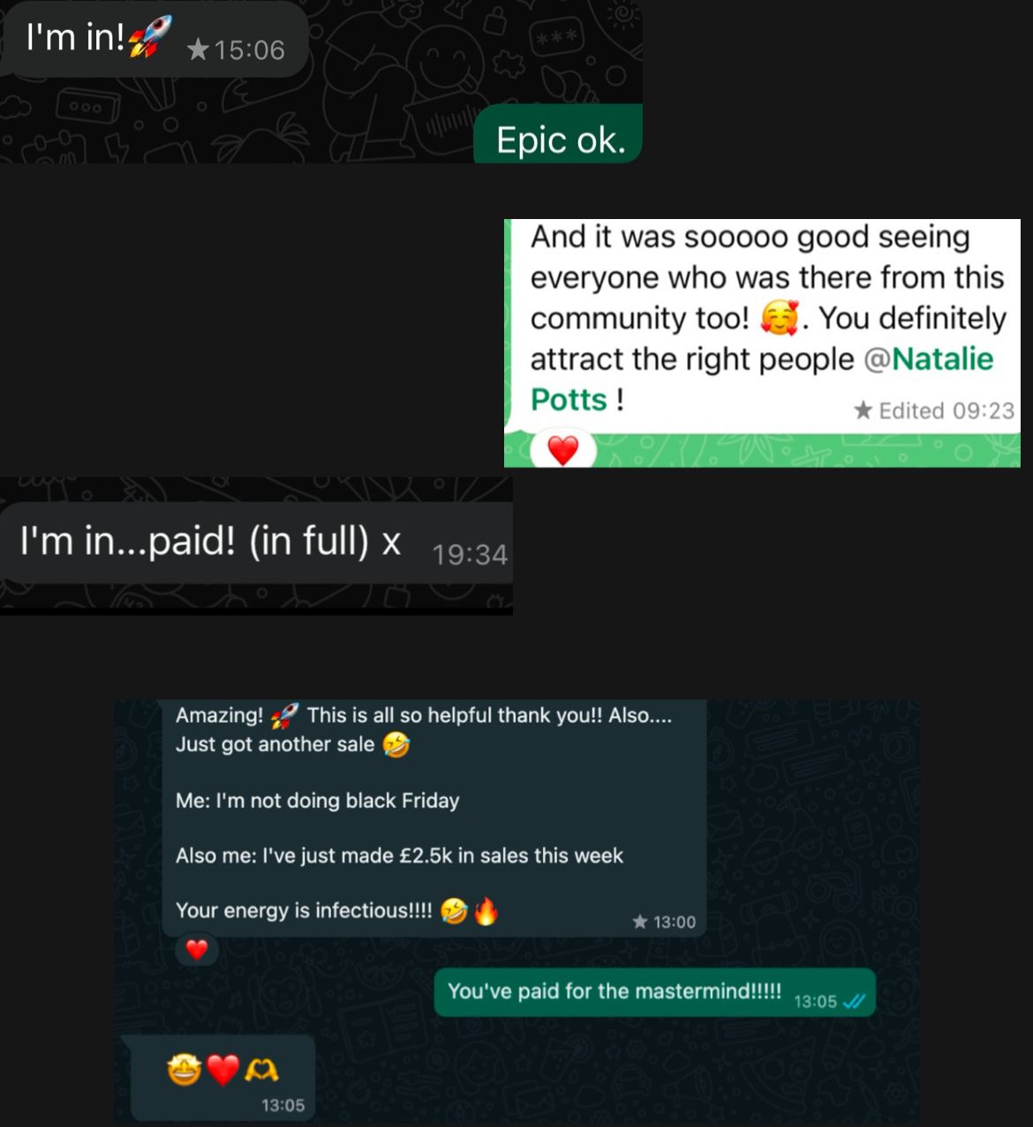Click the rolling laughing emoji after "another sale"

point(396,745)
